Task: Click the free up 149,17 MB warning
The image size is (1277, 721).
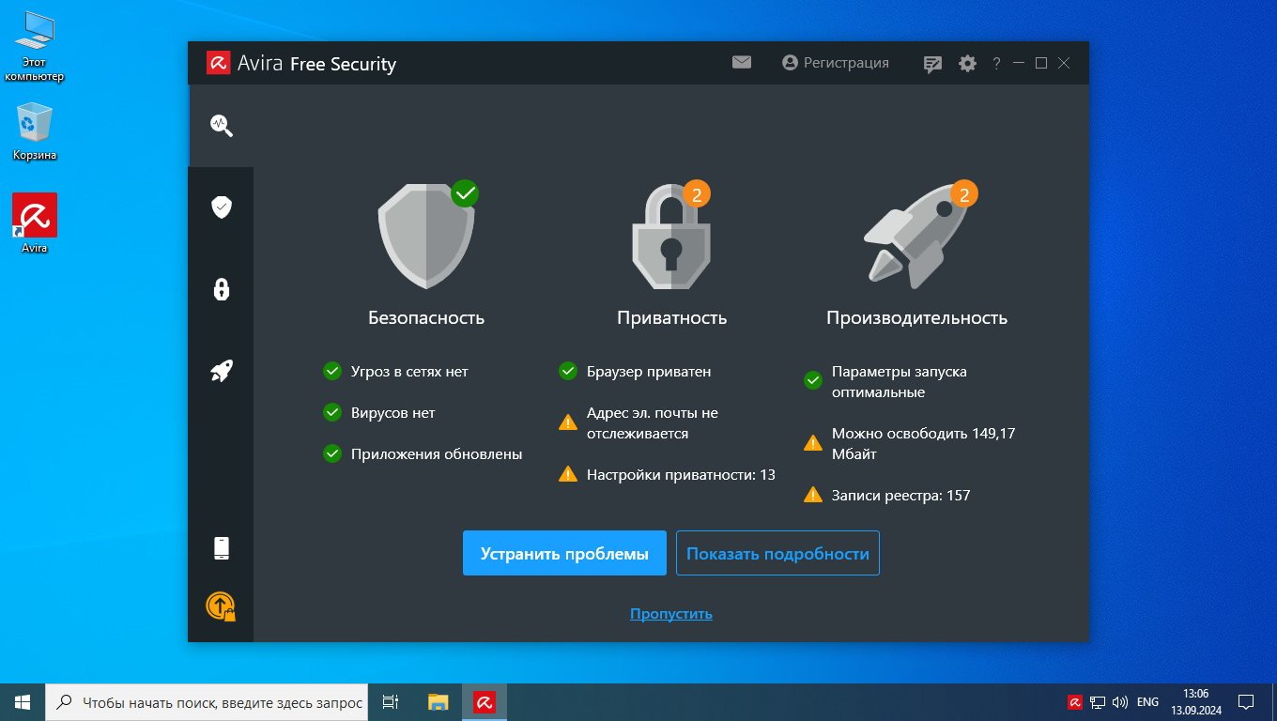Action: click(909, 444)
